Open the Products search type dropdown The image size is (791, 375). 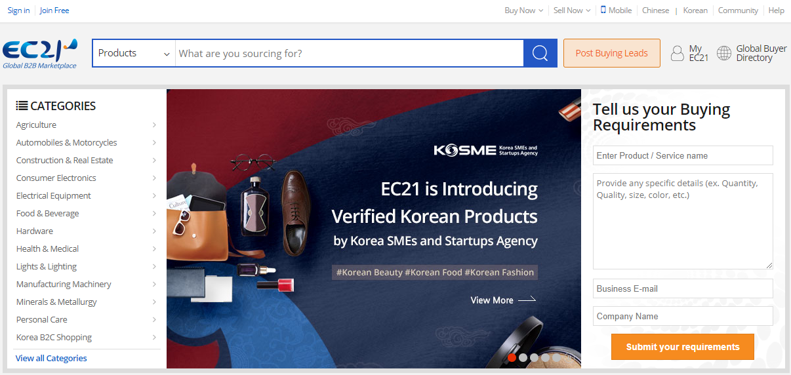click(x=134, y=53)
